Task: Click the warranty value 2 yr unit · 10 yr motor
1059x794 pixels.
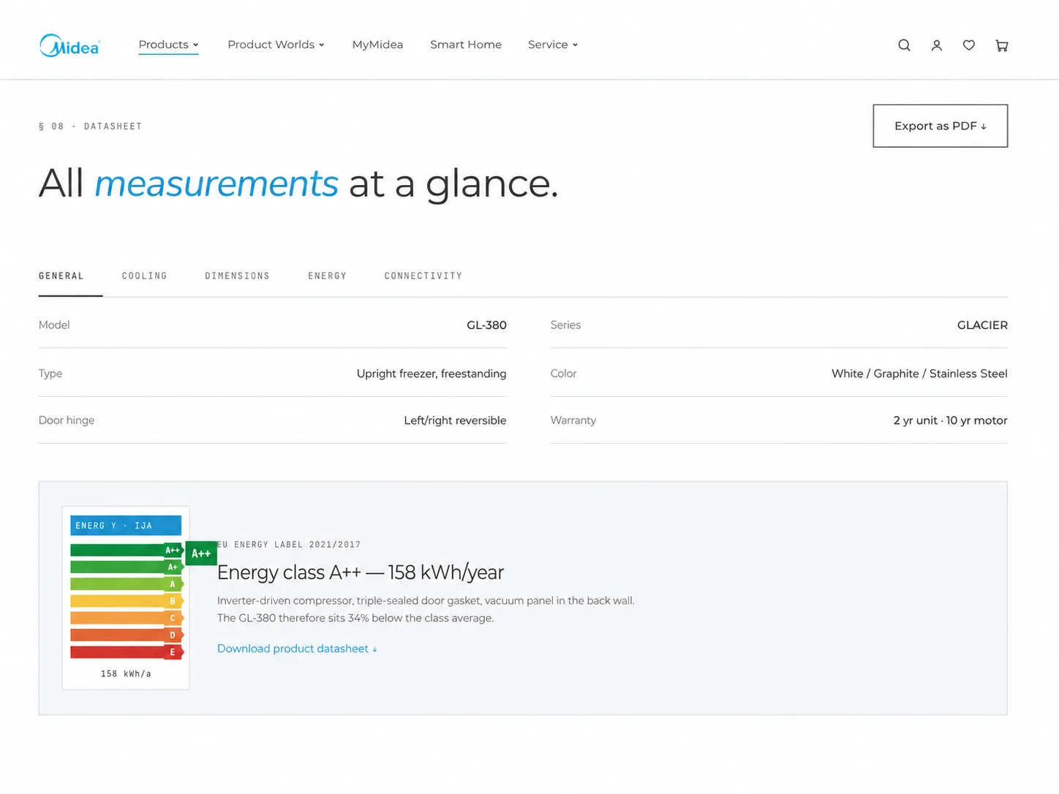Action: [950, 420]
